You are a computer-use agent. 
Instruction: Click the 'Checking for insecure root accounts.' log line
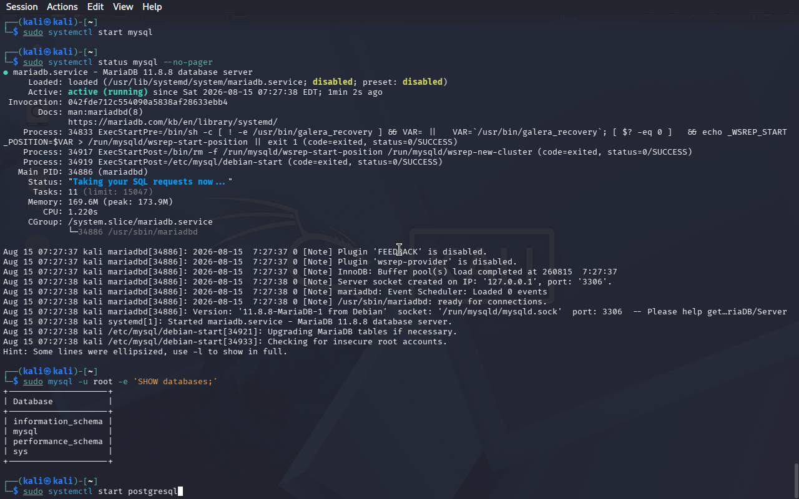(x=225, y=342)
